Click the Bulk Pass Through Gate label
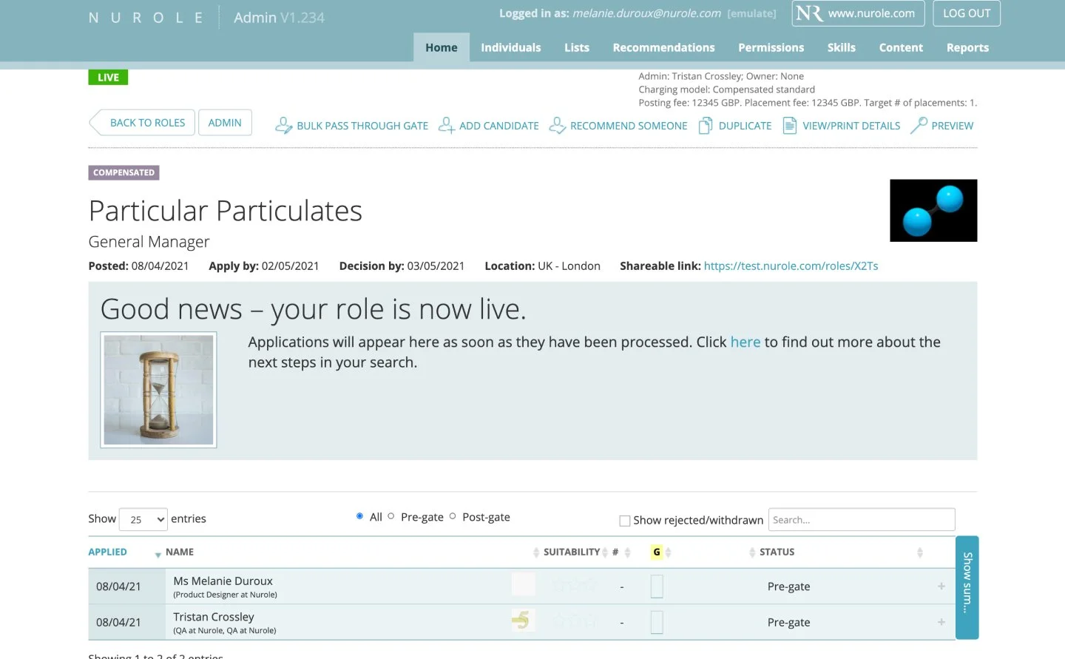The width and height of the screenshot is (1065, 659). tap(362, 126)
